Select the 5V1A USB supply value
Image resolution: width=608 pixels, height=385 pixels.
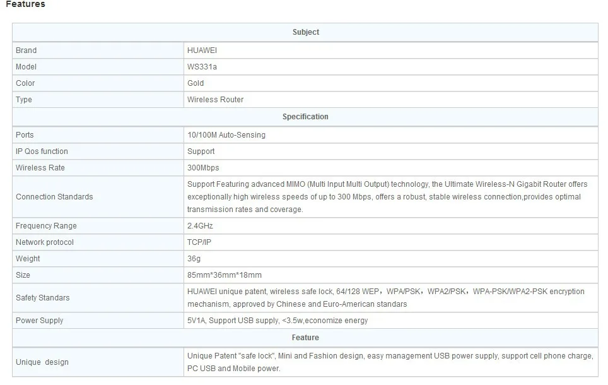pyautogui.click(x=278, y=321)
